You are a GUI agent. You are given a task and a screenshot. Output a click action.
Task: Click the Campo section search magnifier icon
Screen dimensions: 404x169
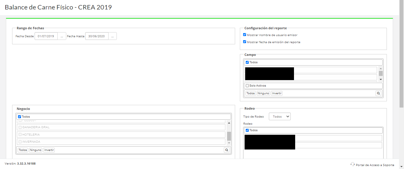point(378,93)
